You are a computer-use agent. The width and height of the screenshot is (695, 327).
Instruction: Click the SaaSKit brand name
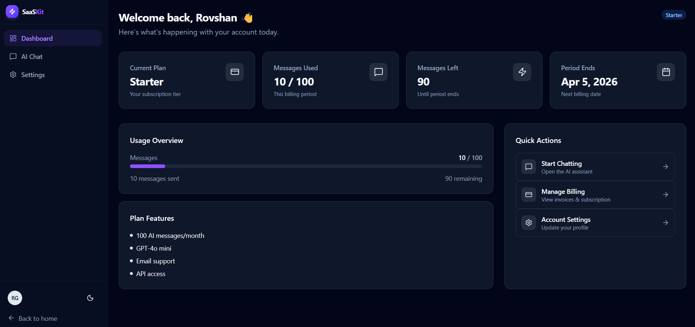(33, 12)
